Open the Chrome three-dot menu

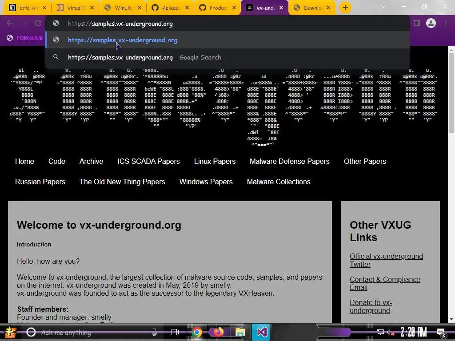coord(445,23)
